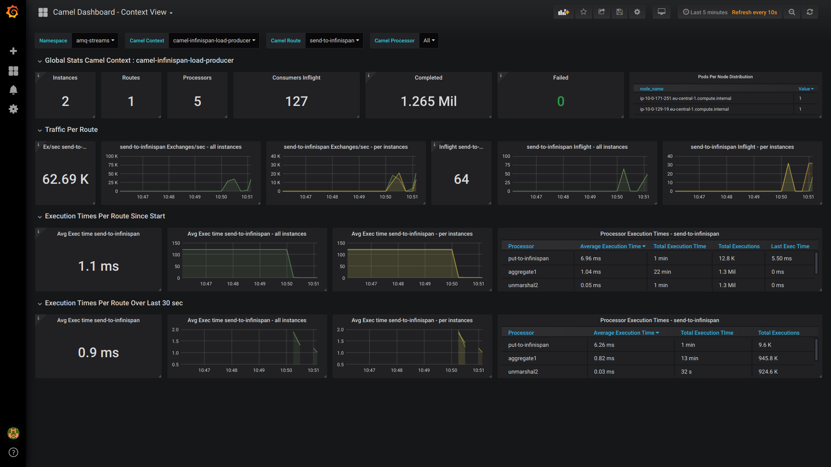This screenshot has width=831, height=467.
Task: Collapse the Global Stats Camel Context section
Action: click(x=39, y=60)
